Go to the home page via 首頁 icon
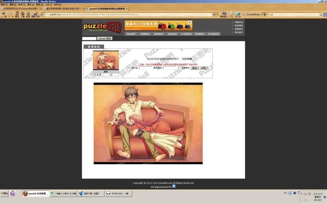The image size is (327, 204). (28, 14)
